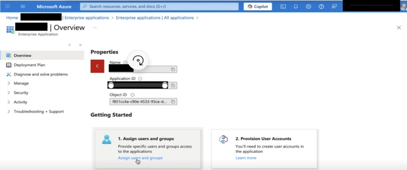
Task: Click the Provision User Accounts sync icon
Action: (x=223, y=139)
